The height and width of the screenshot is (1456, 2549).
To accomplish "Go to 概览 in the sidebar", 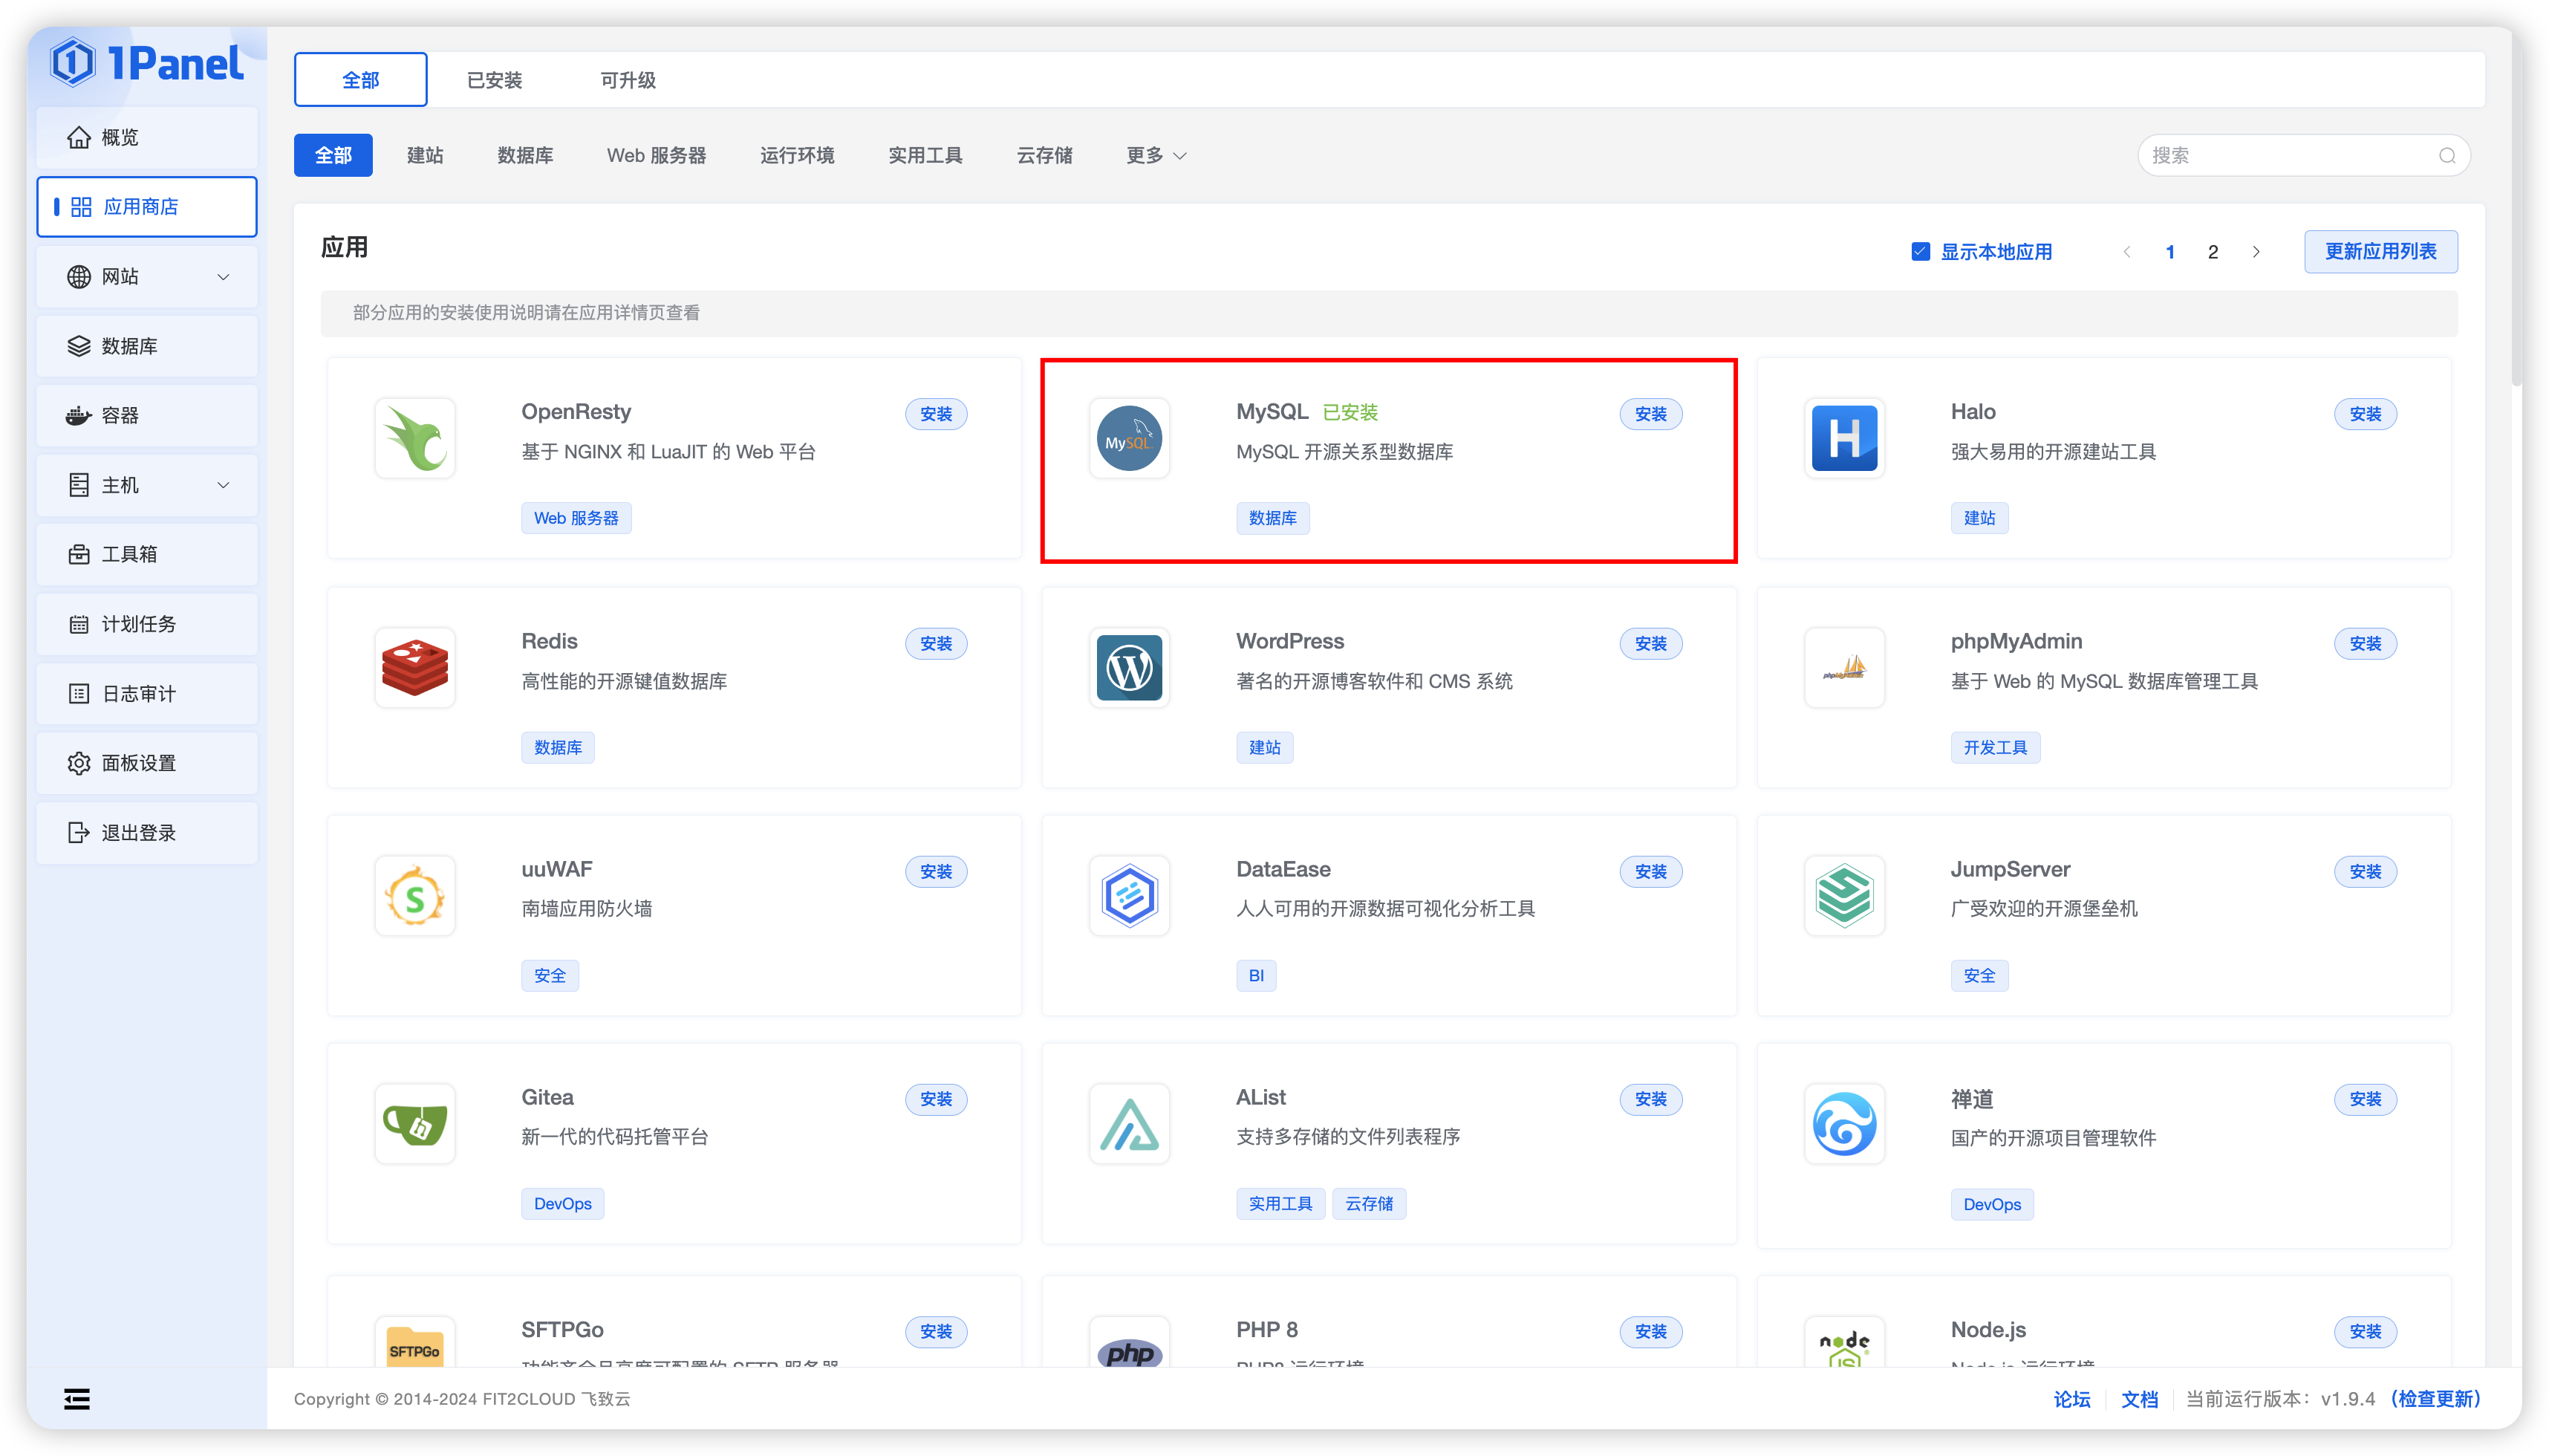I will tap(147, 137).
